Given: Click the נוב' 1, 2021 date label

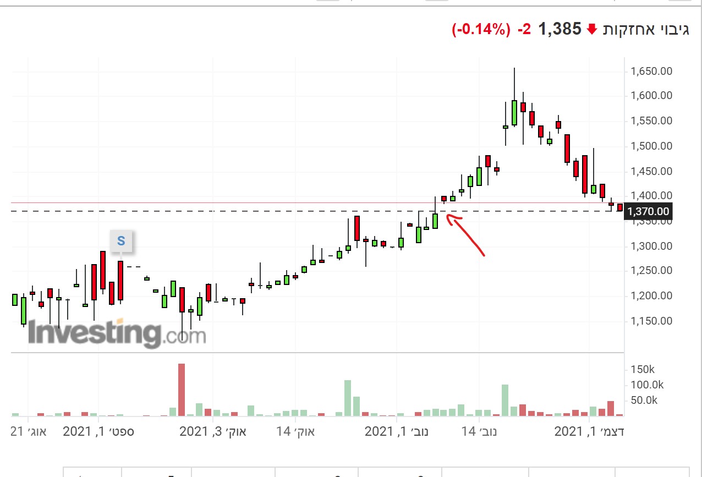Looking at the screenshot, I should click(x=397, y=431).
